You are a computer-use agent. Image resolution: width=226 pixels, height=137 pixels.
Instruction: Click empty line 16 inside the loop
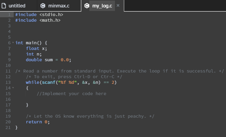(120, 99)
